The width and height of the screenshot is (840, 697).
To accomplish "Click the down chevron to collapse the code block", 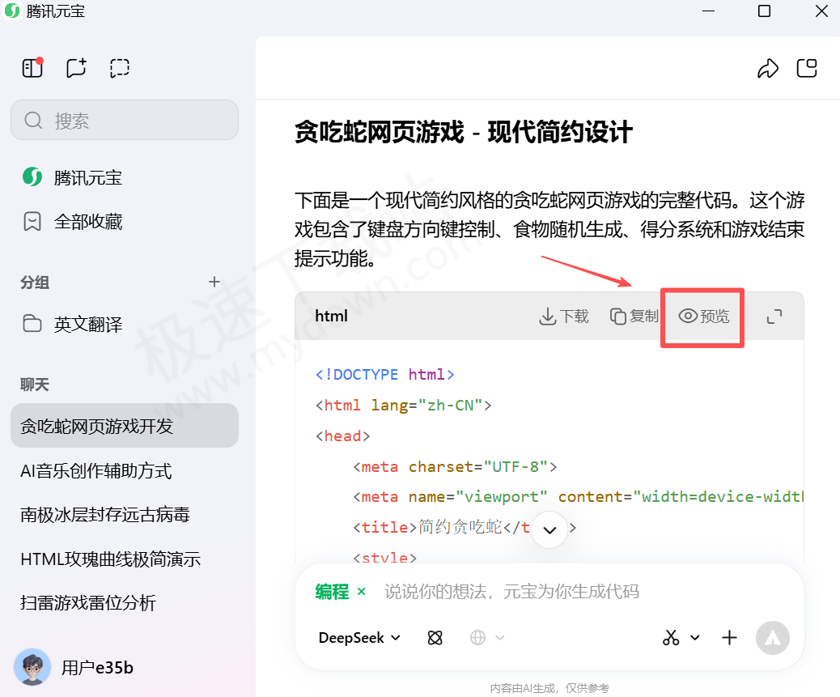I will click(549, 529).
